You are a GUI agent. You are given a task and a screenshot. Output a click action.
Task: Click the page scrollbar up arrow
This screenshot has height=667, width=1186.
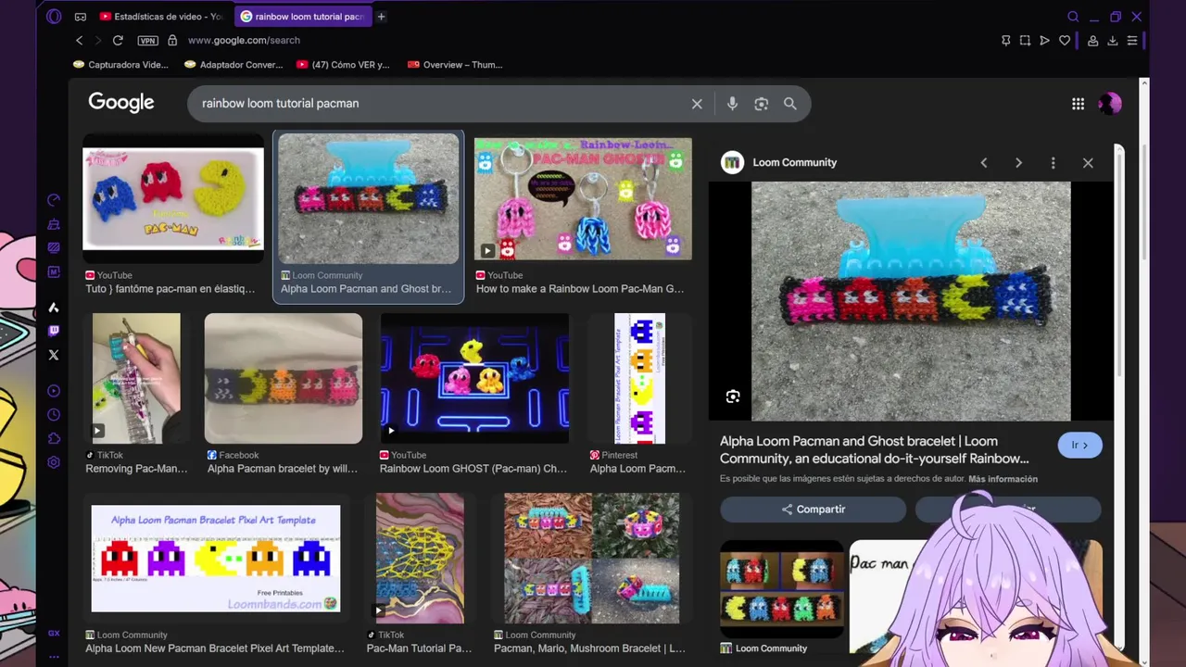1144,84
